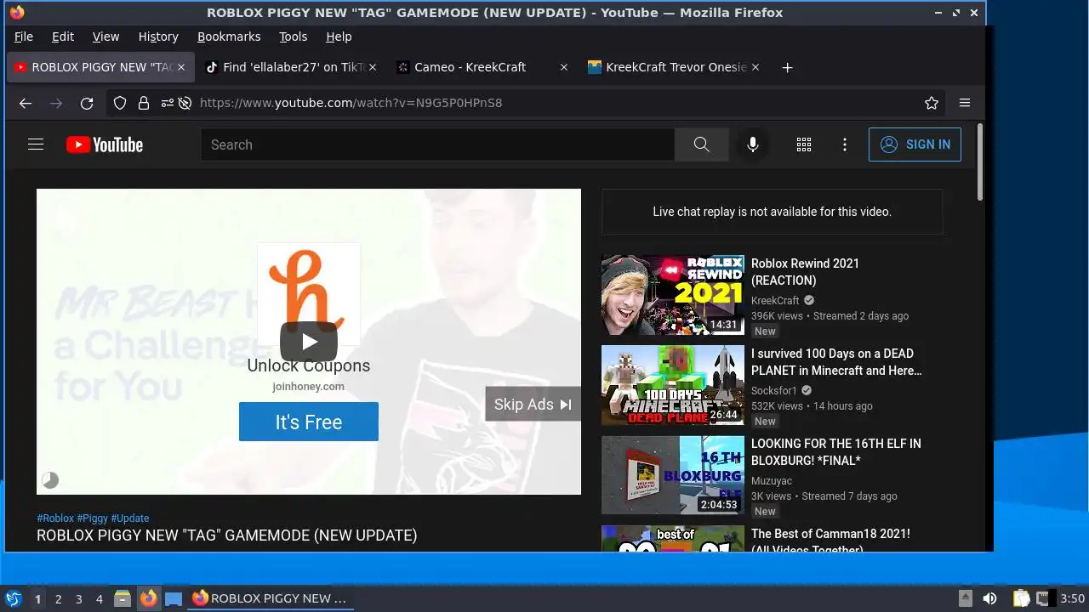This screenshot has height=612, width=1089.
Task: Bookmark this page with star icon
Action: point(932,103)
